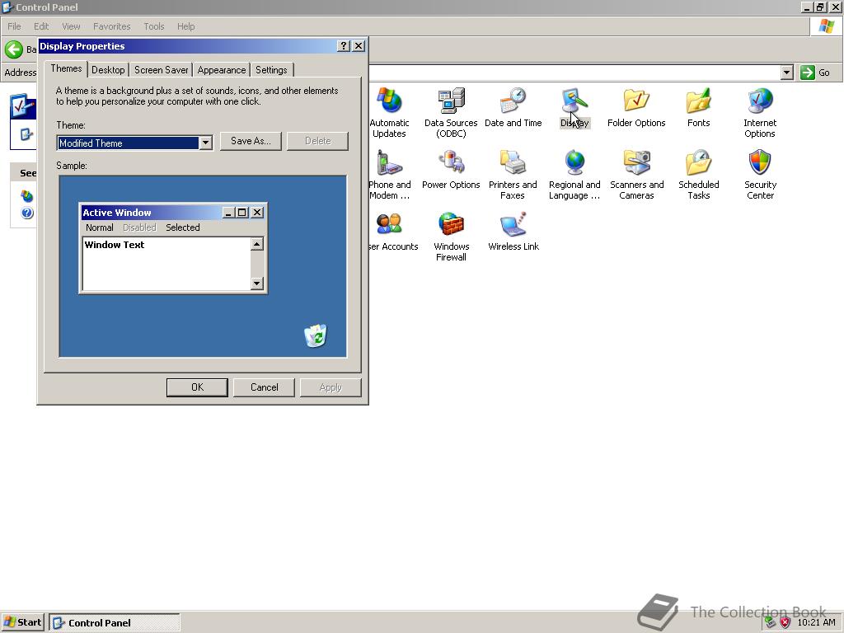844x633 pixels.
Task: Open the Fonts folder icon
Action: 698,101
